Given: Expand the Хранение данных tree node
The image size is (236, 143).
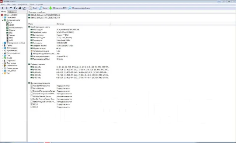Looking at the screenshot, I should [x=2, y=53].
